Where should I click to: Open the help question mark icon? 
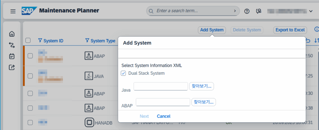pos(247,11)
